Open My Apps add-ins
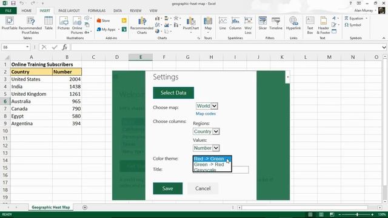This screenshot has height=218, width=388. pyautogui.click(x=108, y=30)
